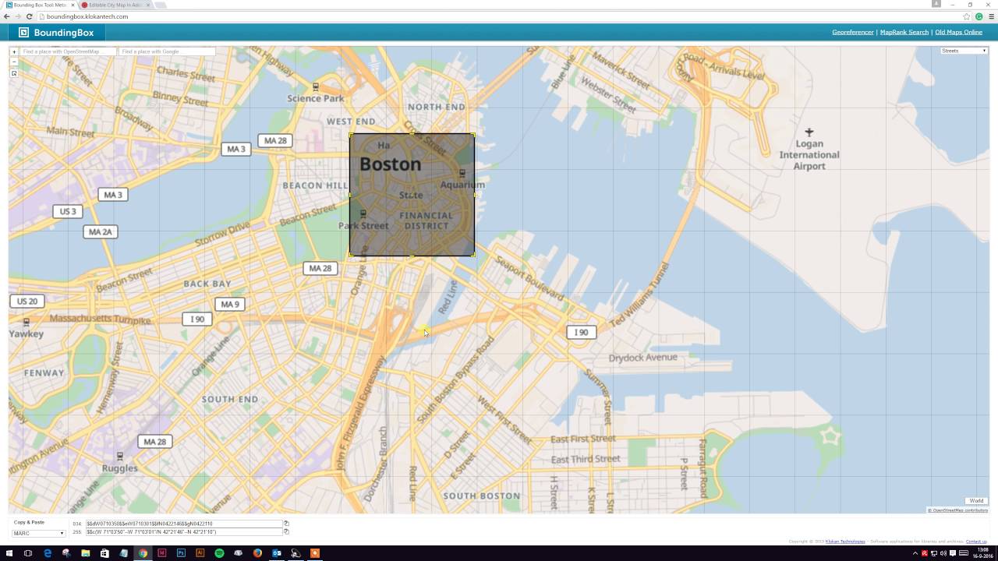Image resolution: width=998 pixels, height=561 pixels.
Task: Zoom in with the map plus button
Action: point(14,51)
